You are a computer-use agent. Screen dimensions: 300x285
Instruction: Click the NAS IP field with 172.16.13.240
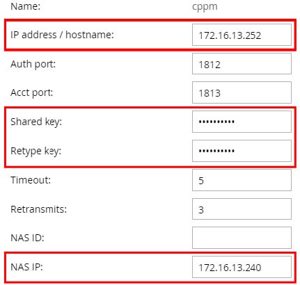(242, 267)
